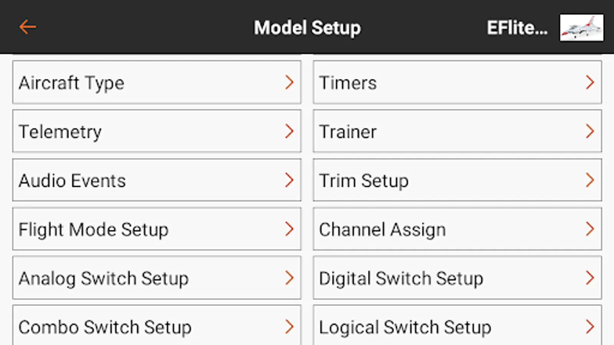Open Channel Assign screen
The height and width of the screenshot is (345, 614).
pyautogui.click(x=457, y=229)
